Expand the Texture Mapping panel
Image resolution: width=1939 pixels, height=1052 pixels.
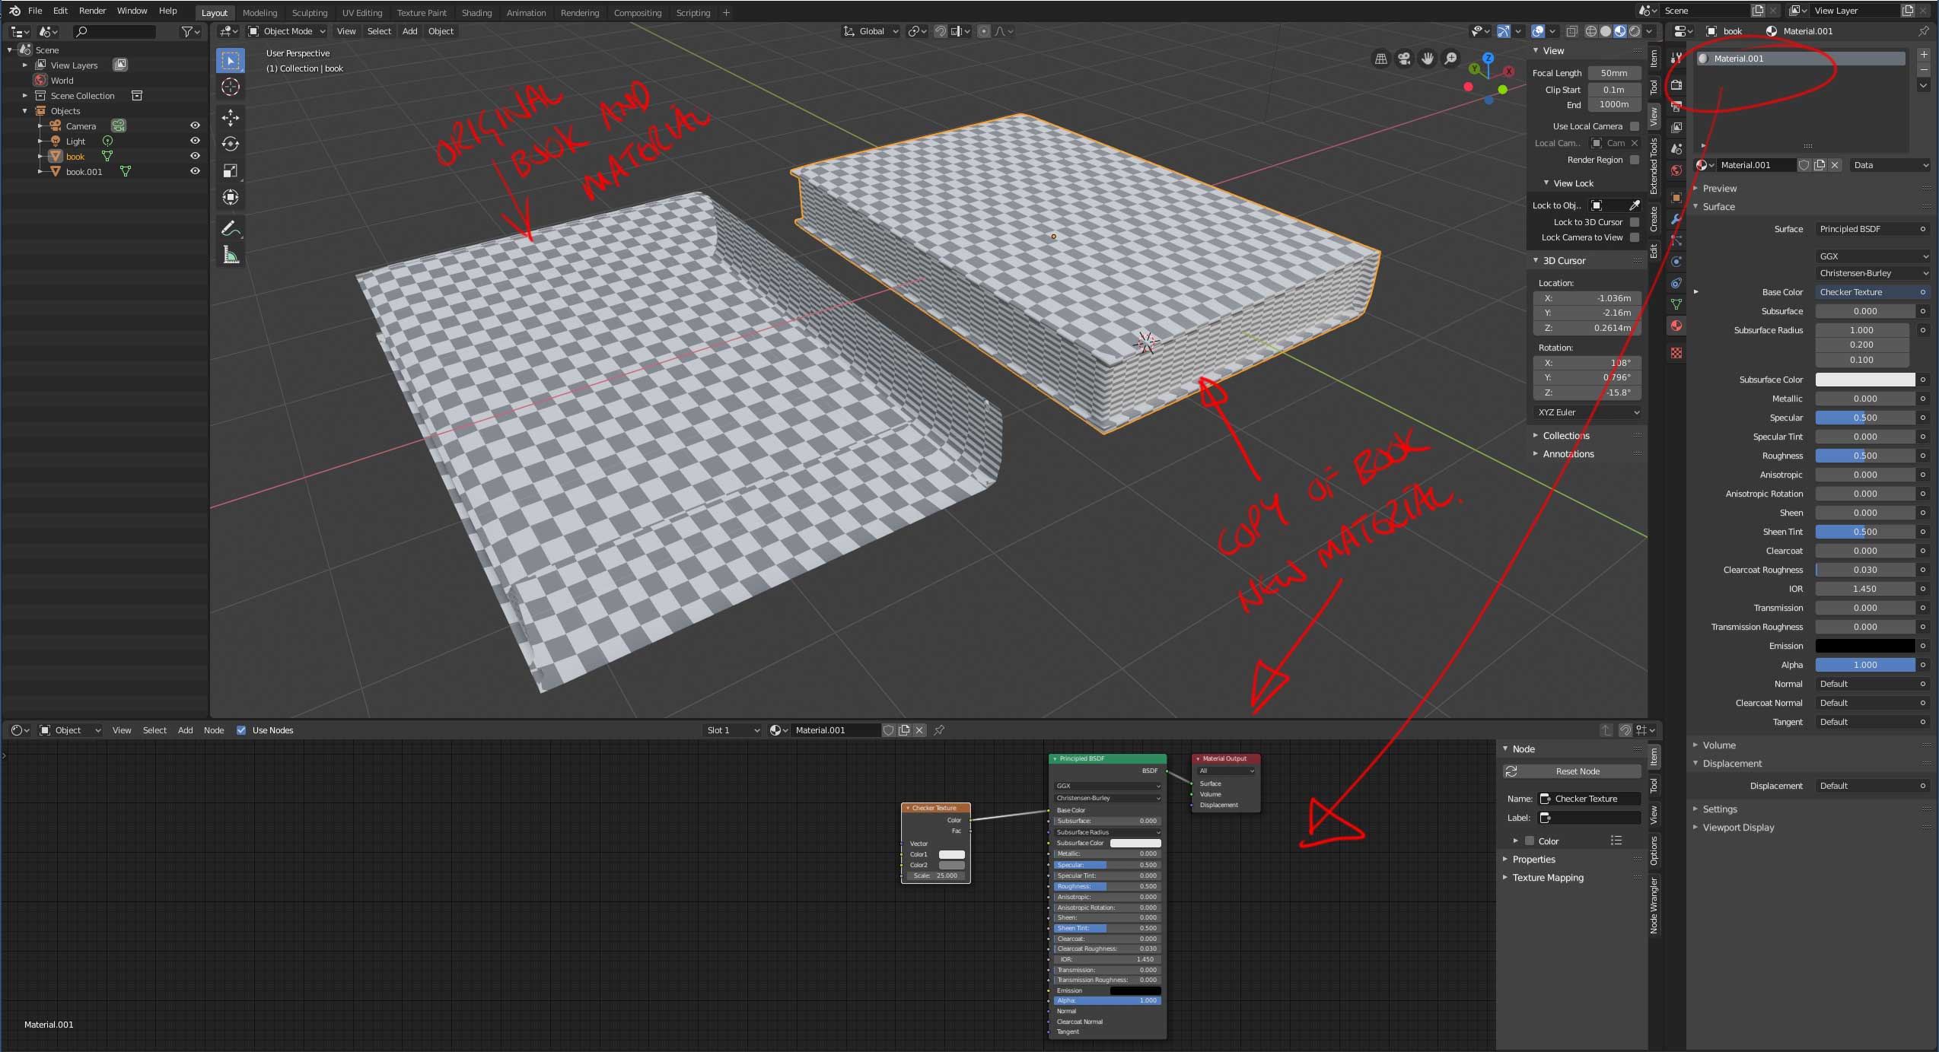pos(1547,878)
